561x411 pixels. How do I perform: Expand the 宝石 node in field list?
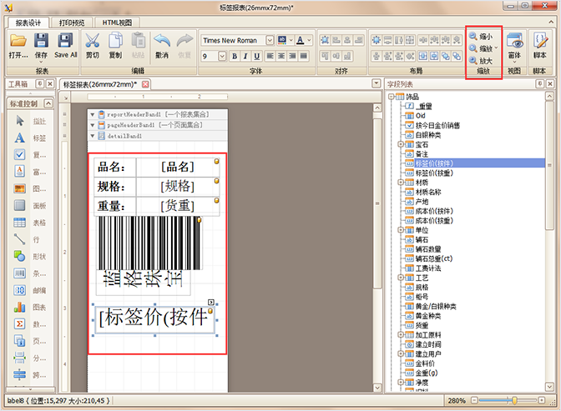pos(401,144)
